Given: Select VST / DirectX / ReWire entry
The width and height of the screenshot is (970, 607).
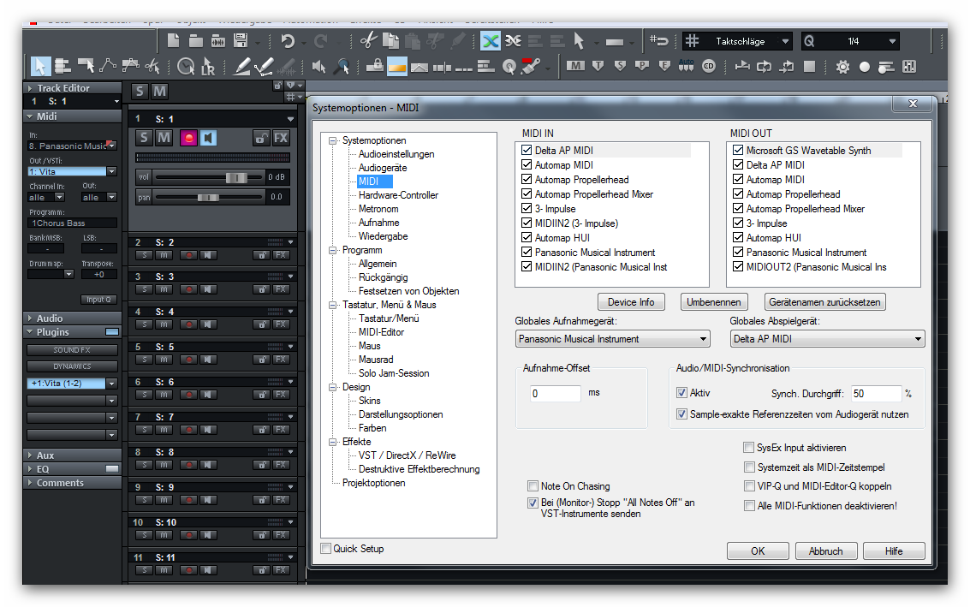Looking at the screenshot, I should tap(407, 455).
